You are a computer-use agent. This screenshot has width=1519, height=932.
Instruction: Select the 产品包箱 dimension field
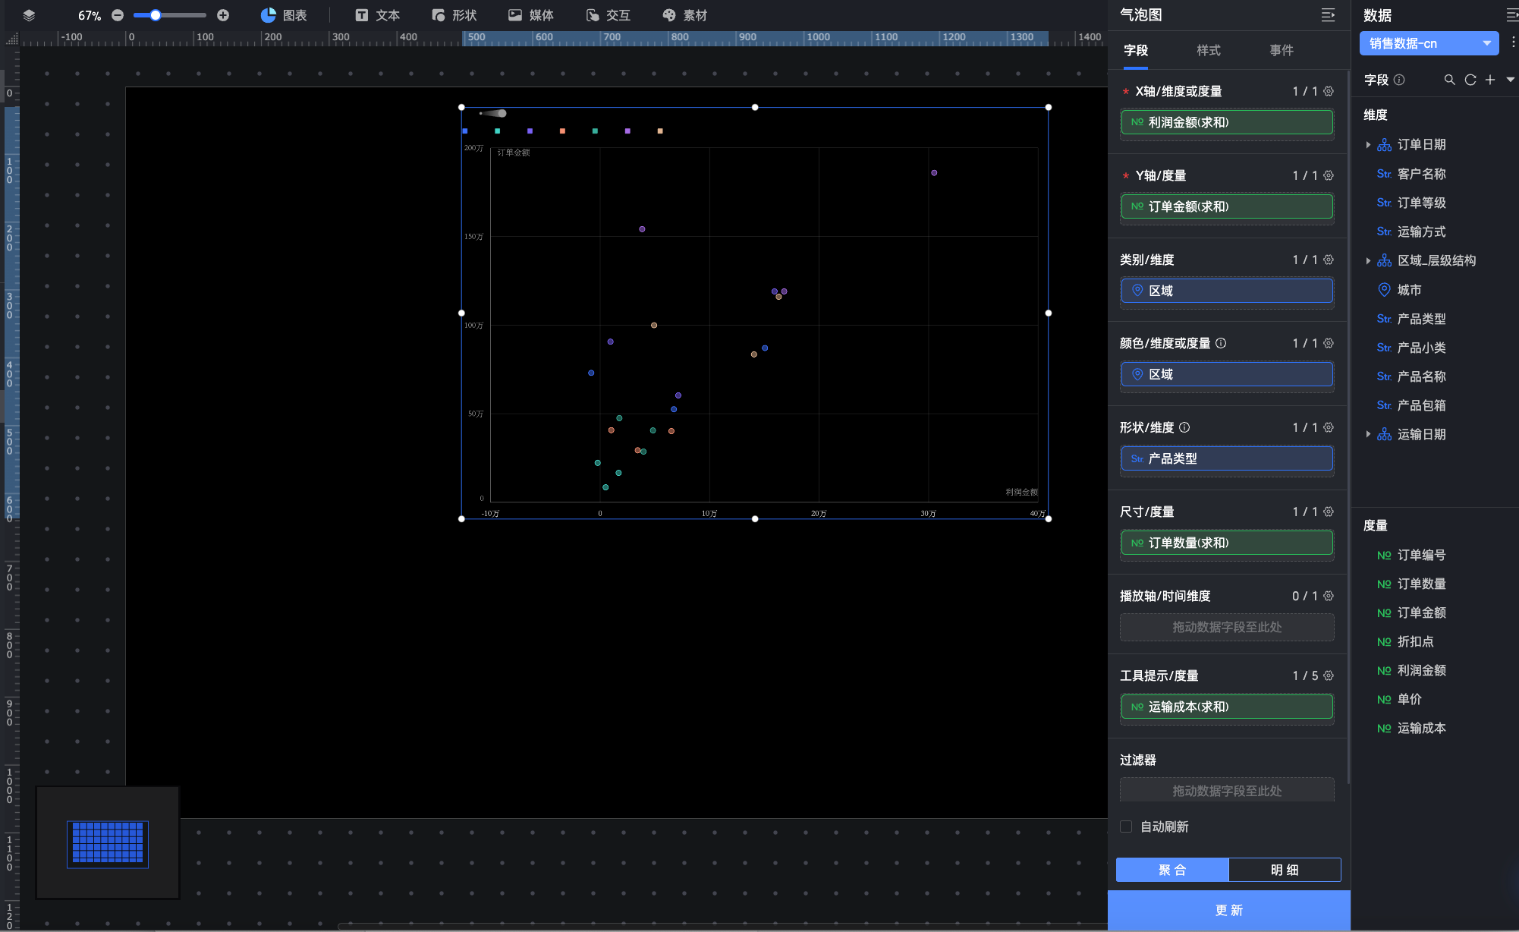coord(1421,405)
